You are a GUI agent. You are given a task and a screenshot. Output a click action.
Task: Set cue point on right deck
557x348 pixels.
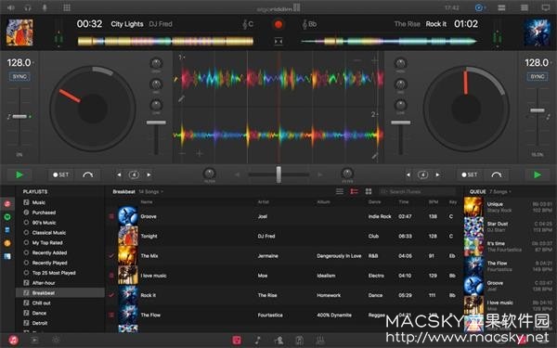[x=469, y=174]
